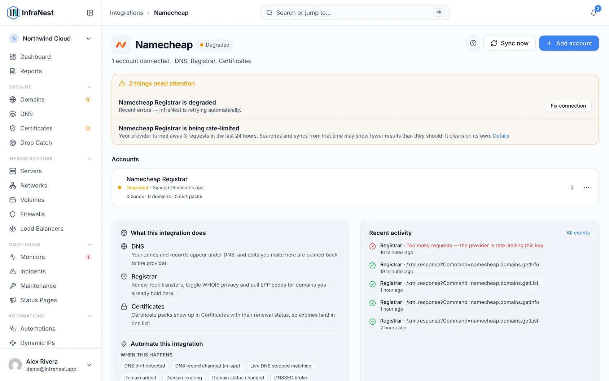The width and height of the screenshot is (609, 381).
Task: Go to Domains in sidebar
Action: click(x=51, y=99)
